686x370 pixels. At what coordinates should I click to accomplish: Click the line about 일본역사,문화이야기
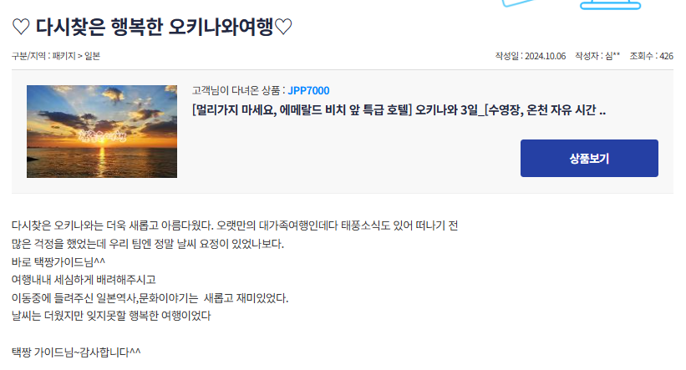click(150, 298)
